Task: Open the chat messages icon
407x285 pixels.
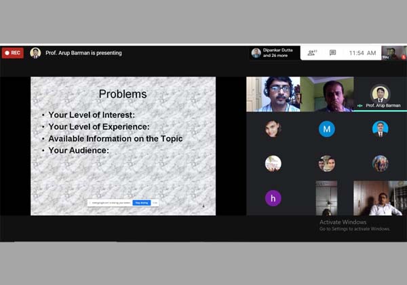Action: point(332,53)
